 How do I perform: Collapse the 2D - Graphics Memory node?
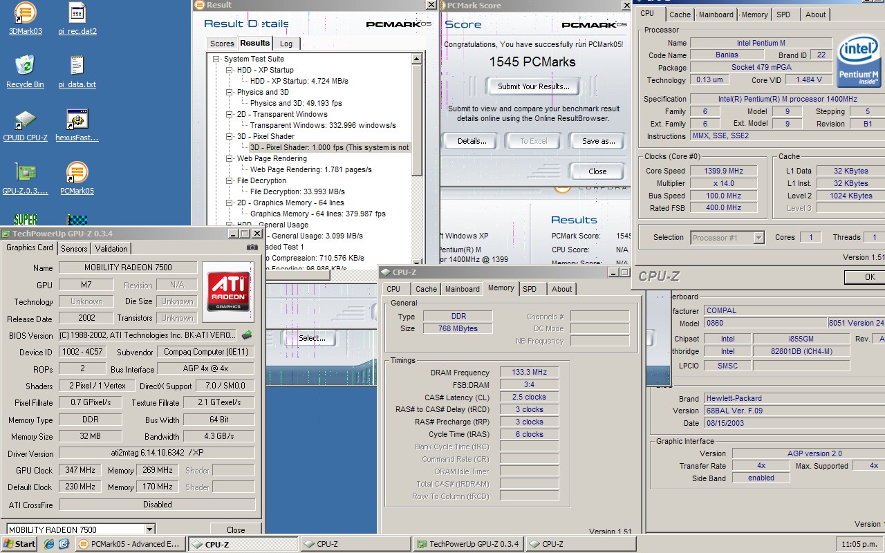(x=230, y=203)
